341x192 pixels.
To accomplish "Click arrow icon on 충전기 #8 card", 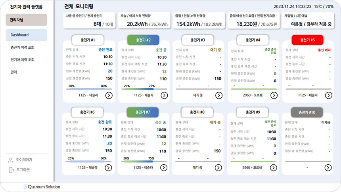I will (218, 167).
